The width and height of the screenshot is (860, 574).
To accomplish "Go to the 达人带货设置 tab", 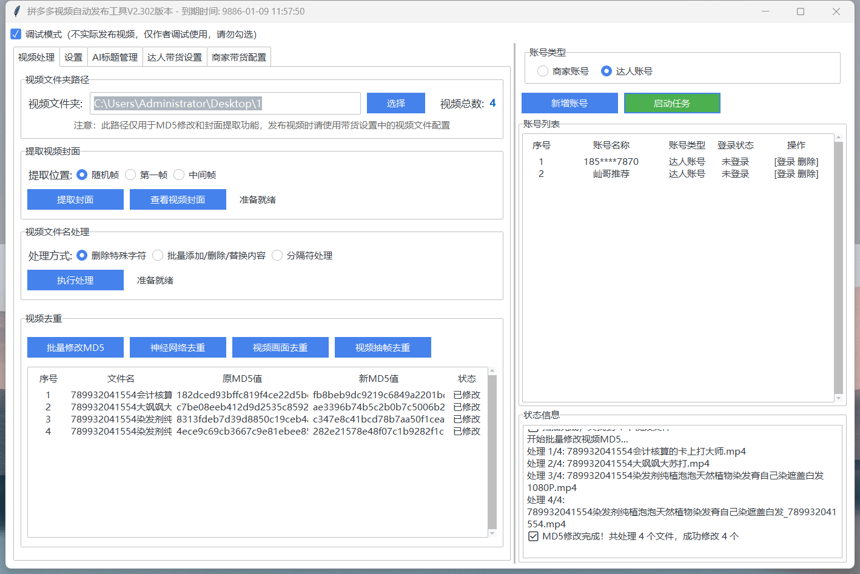I will click(x=175, y=57).
